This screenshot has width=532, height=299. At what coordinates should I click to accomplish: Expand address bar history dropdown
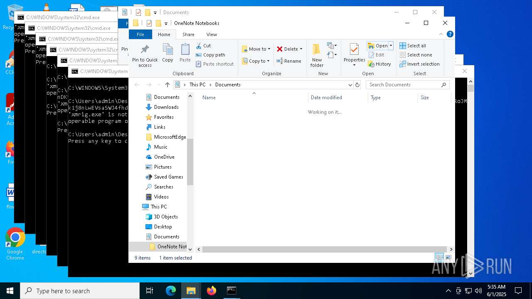tap(350, 85)
